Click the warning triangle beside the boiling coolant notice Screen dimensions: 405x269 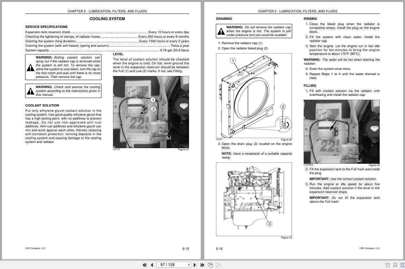click(x=31, y=68)
